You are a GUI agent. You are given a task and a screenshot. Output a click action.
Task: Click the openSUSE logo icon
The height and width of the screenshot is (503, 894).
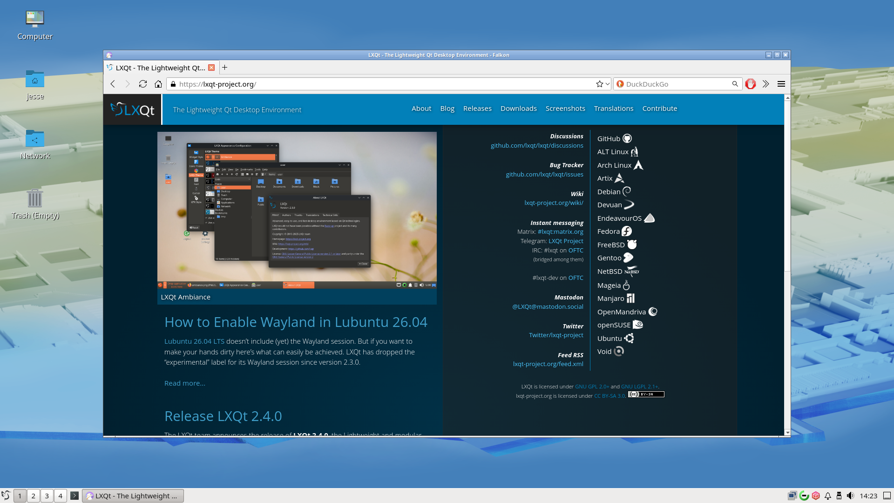638,325
